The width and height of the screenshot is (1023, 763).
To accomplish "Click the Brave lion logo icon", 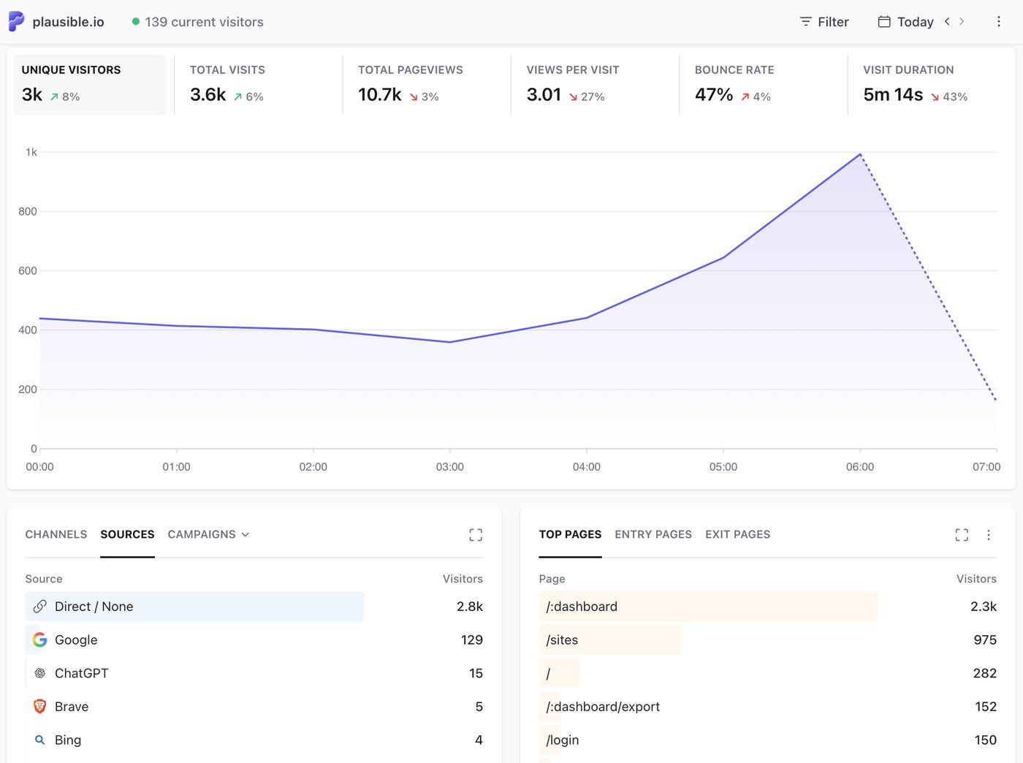I will point(40,707).
